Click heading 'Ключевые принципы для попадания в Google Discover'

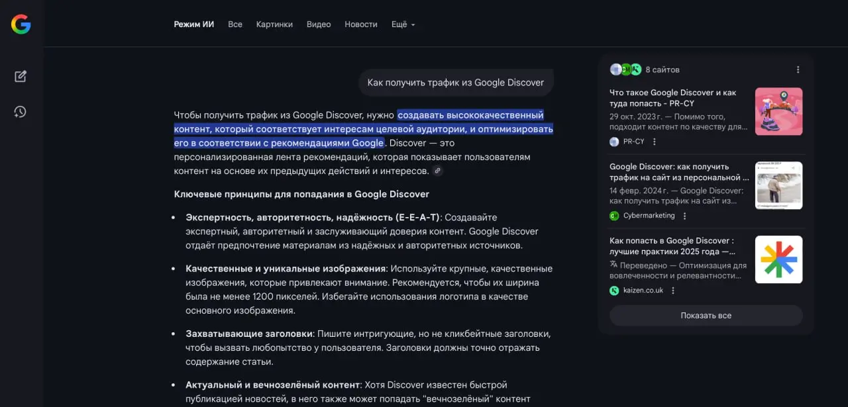point(301,195)
